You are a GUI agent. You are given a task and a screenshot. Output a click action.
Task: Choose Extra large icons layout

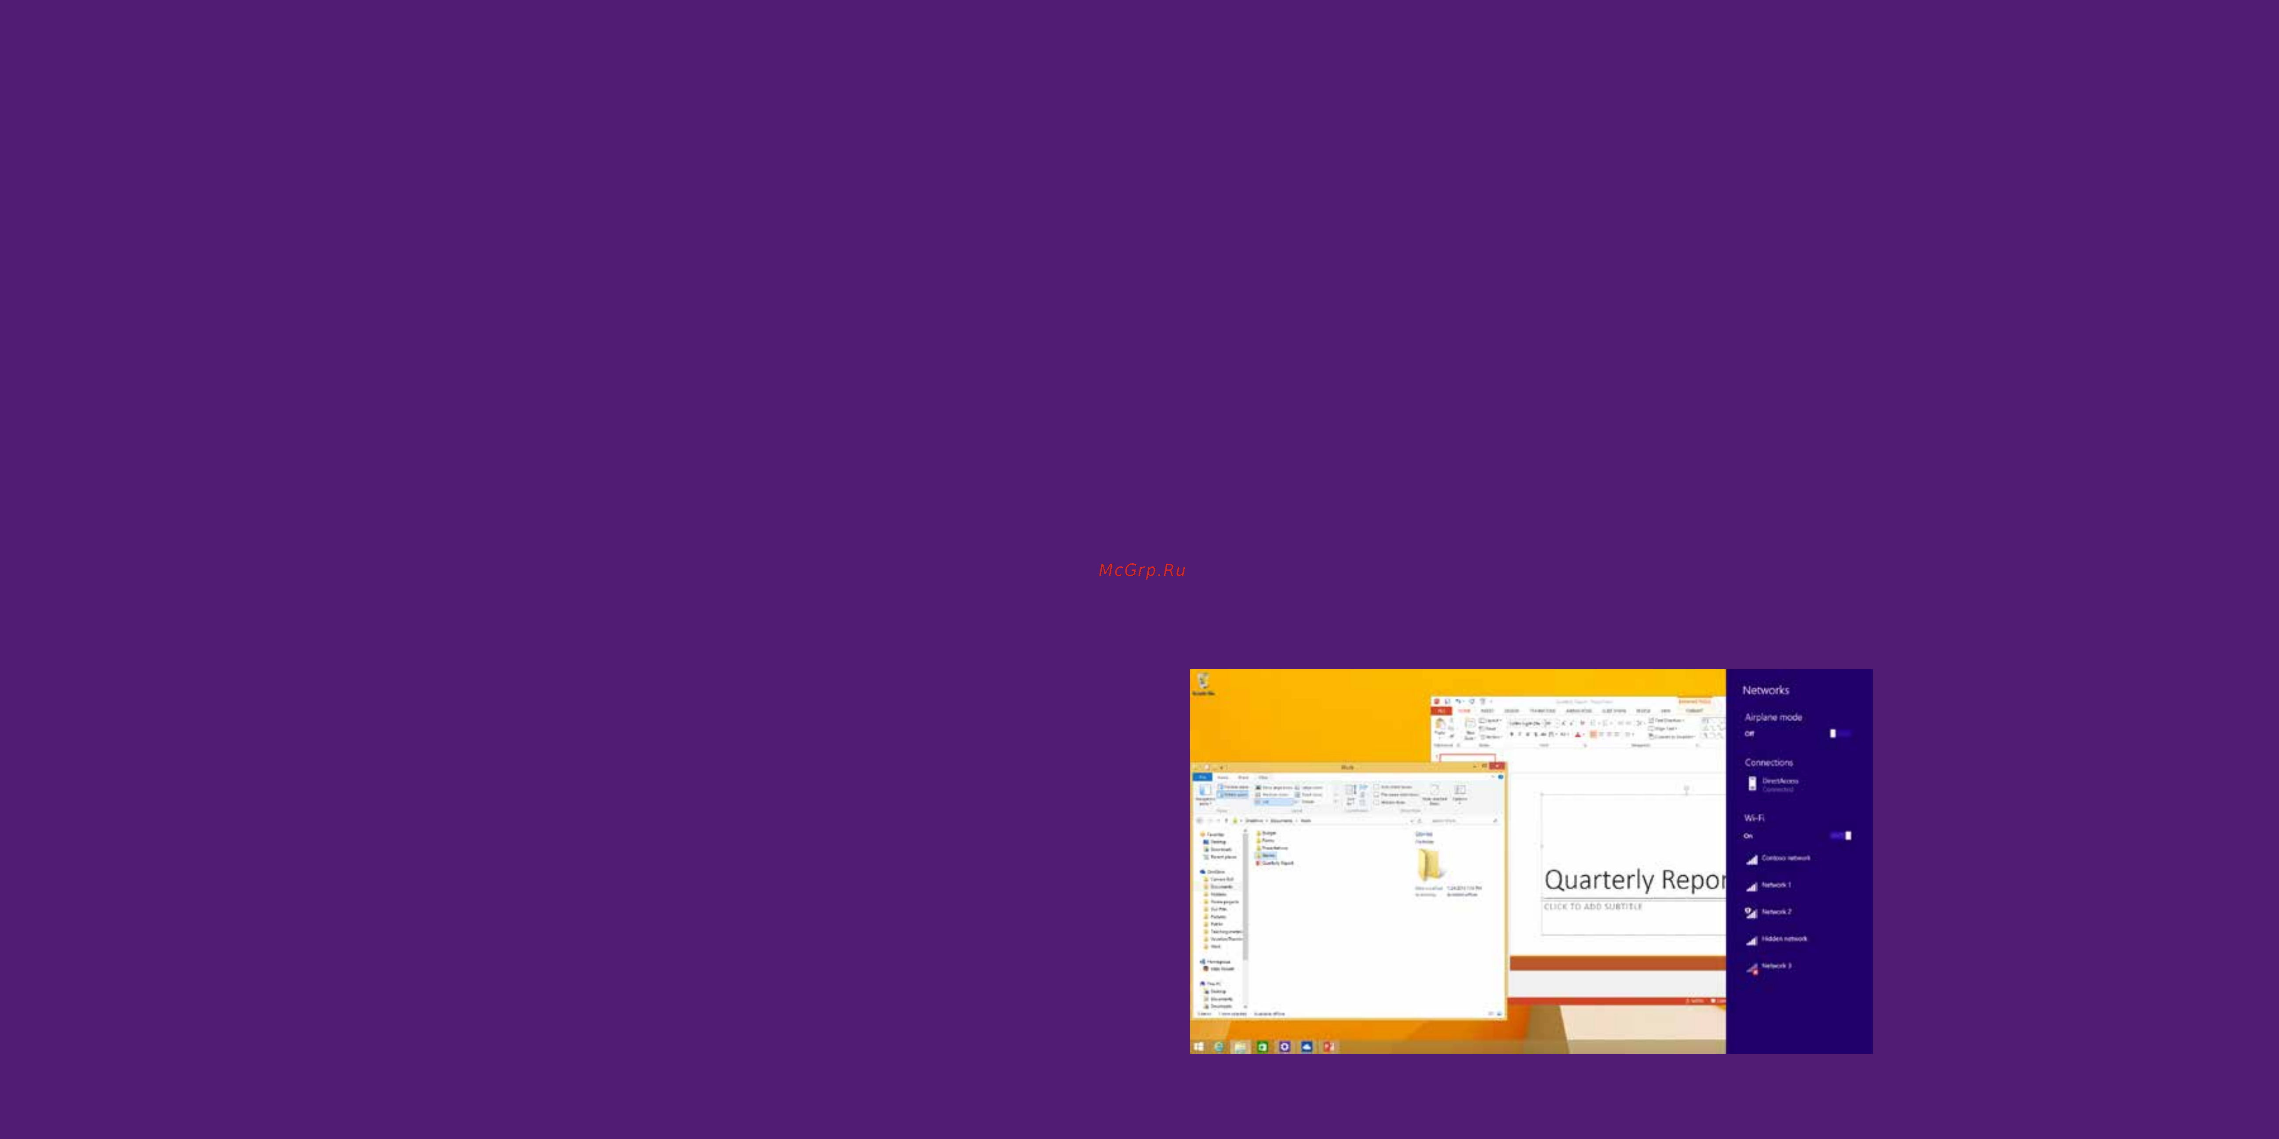1274,788
